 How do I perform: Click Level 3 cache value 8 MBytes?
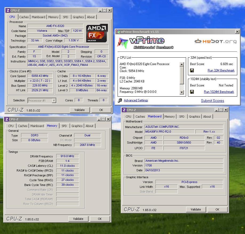(x=82, y=90)
